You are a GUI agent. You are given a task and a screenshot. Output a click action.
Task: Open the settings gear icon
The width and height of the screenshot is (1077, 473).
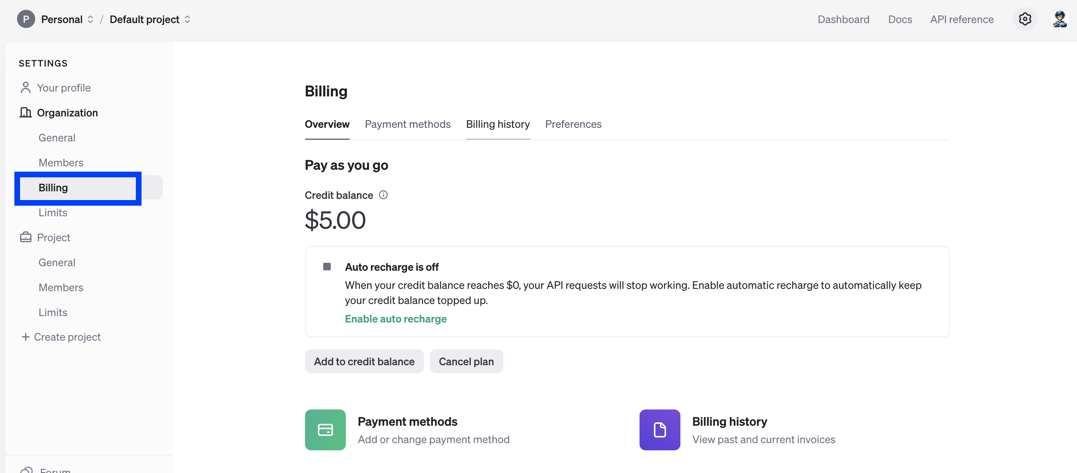point(1024,19)
